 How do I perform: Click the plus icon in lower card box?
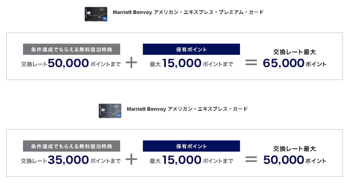coord(131,159)
